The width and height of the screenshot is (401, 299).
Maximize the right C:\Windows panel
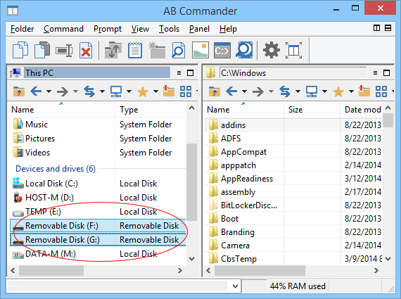coord(387,73)
